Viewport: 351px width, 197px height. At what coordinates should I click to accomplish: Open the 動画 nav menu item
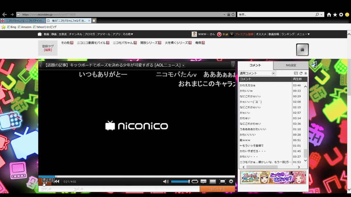pyautogui.click(x=46, y=34)
